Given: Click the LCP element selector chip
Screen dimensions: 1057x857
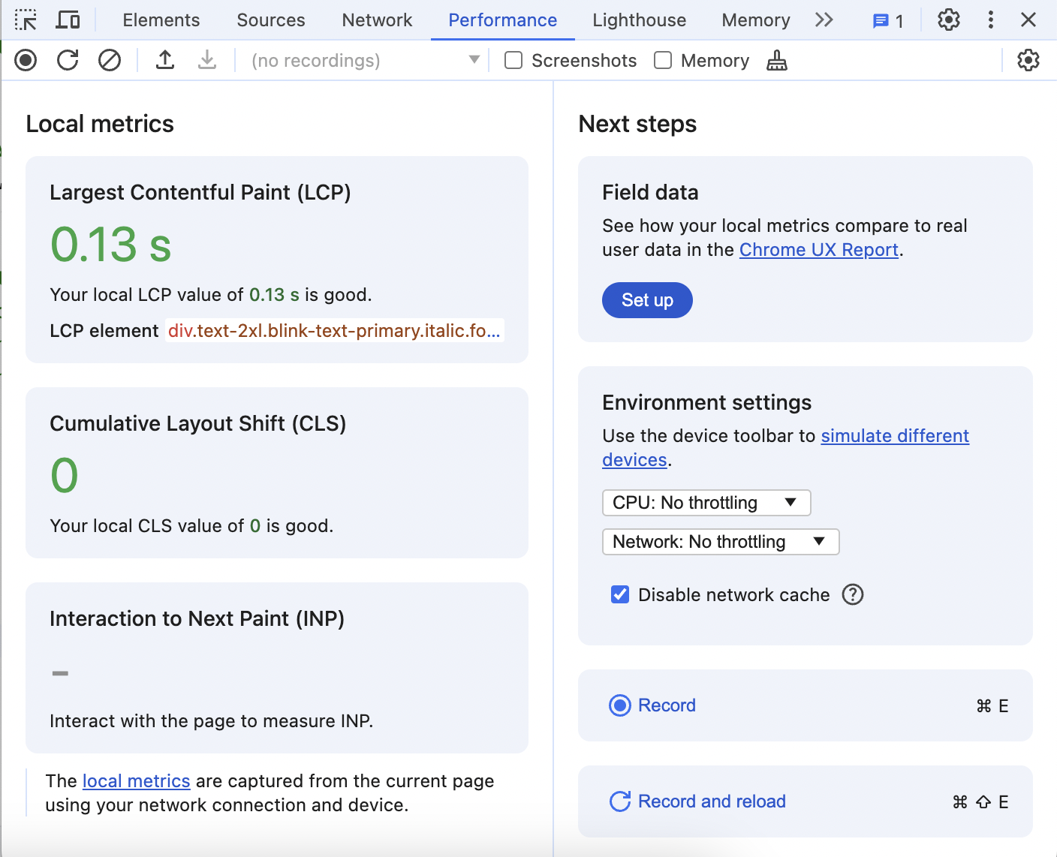Looking at the screenshot, I should coord(334,330).
